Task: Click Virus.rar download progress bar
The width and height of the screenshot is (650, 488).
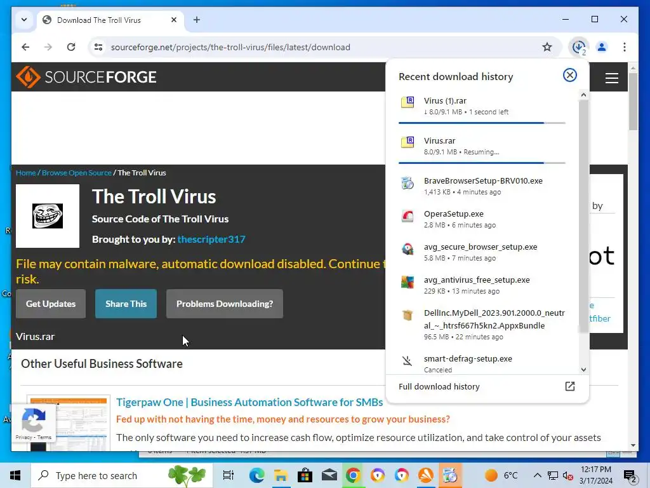Action: click(x=482, y=163)
